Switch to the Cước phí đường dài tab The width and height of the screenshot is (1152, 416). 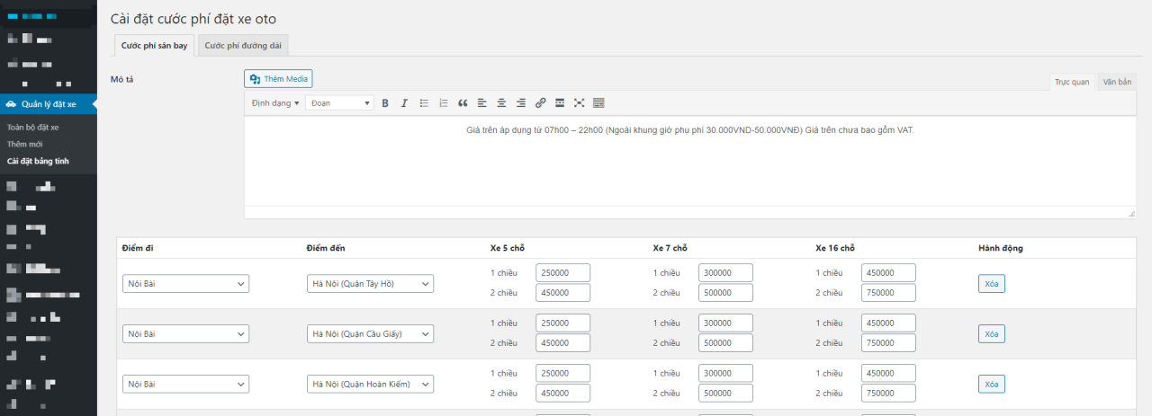(x=243, y=45)
